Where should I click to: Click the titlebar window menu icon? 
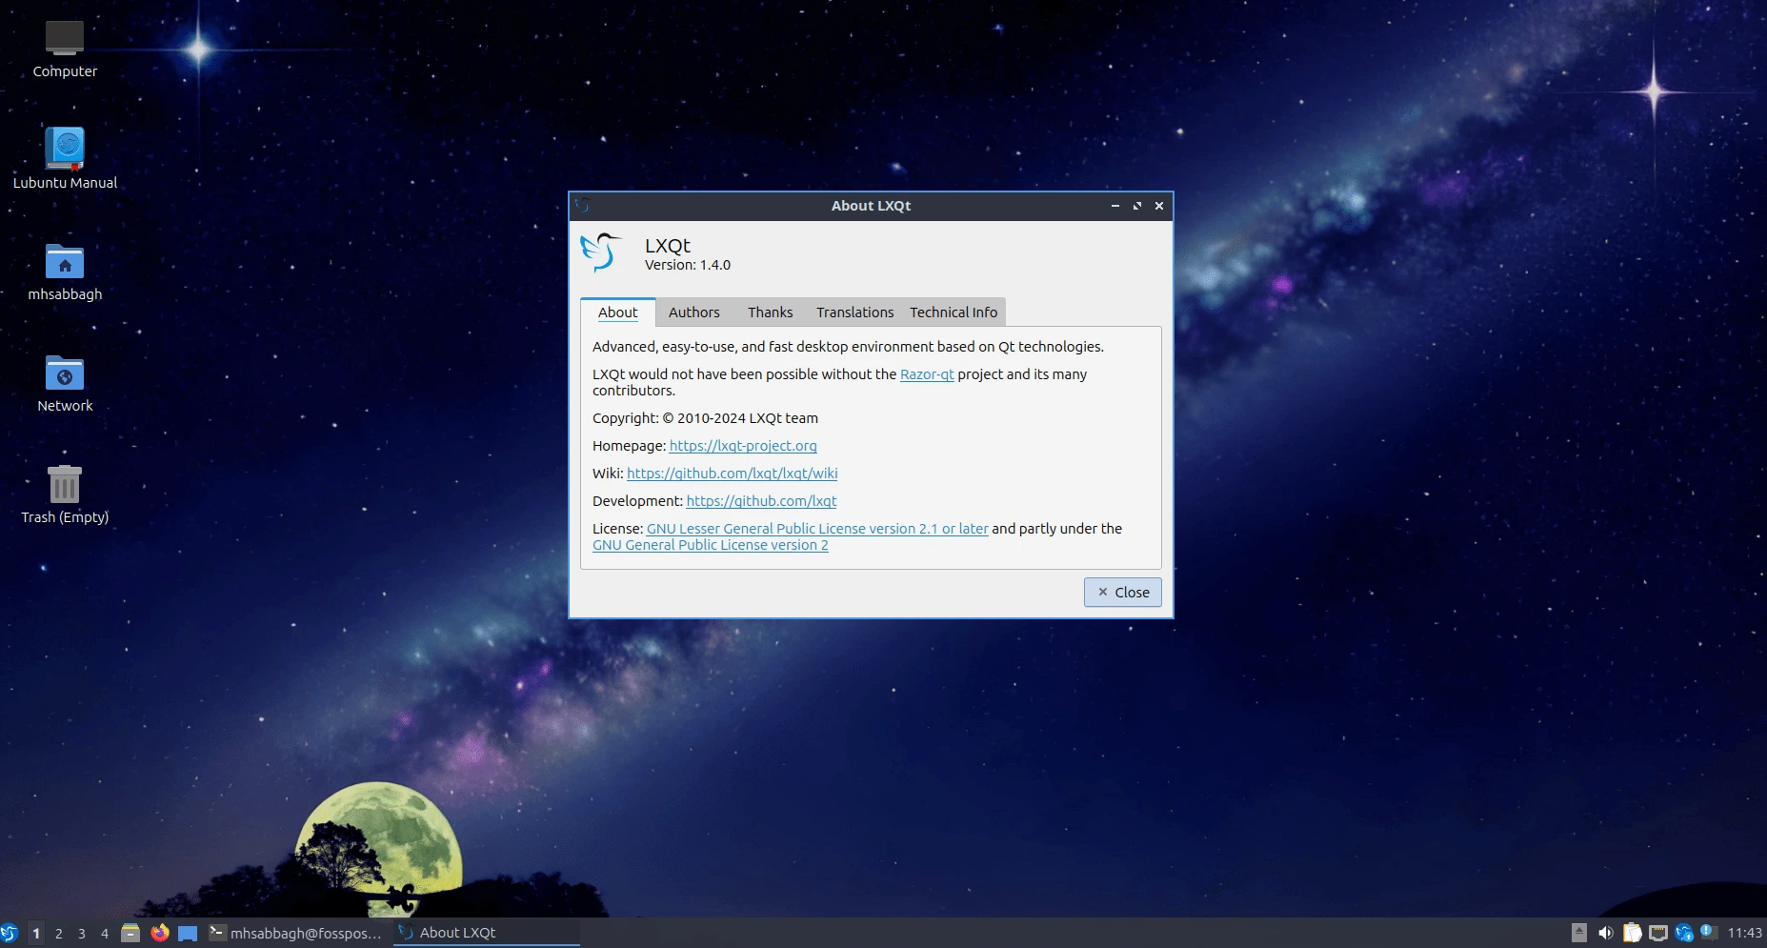pos(583,206)
